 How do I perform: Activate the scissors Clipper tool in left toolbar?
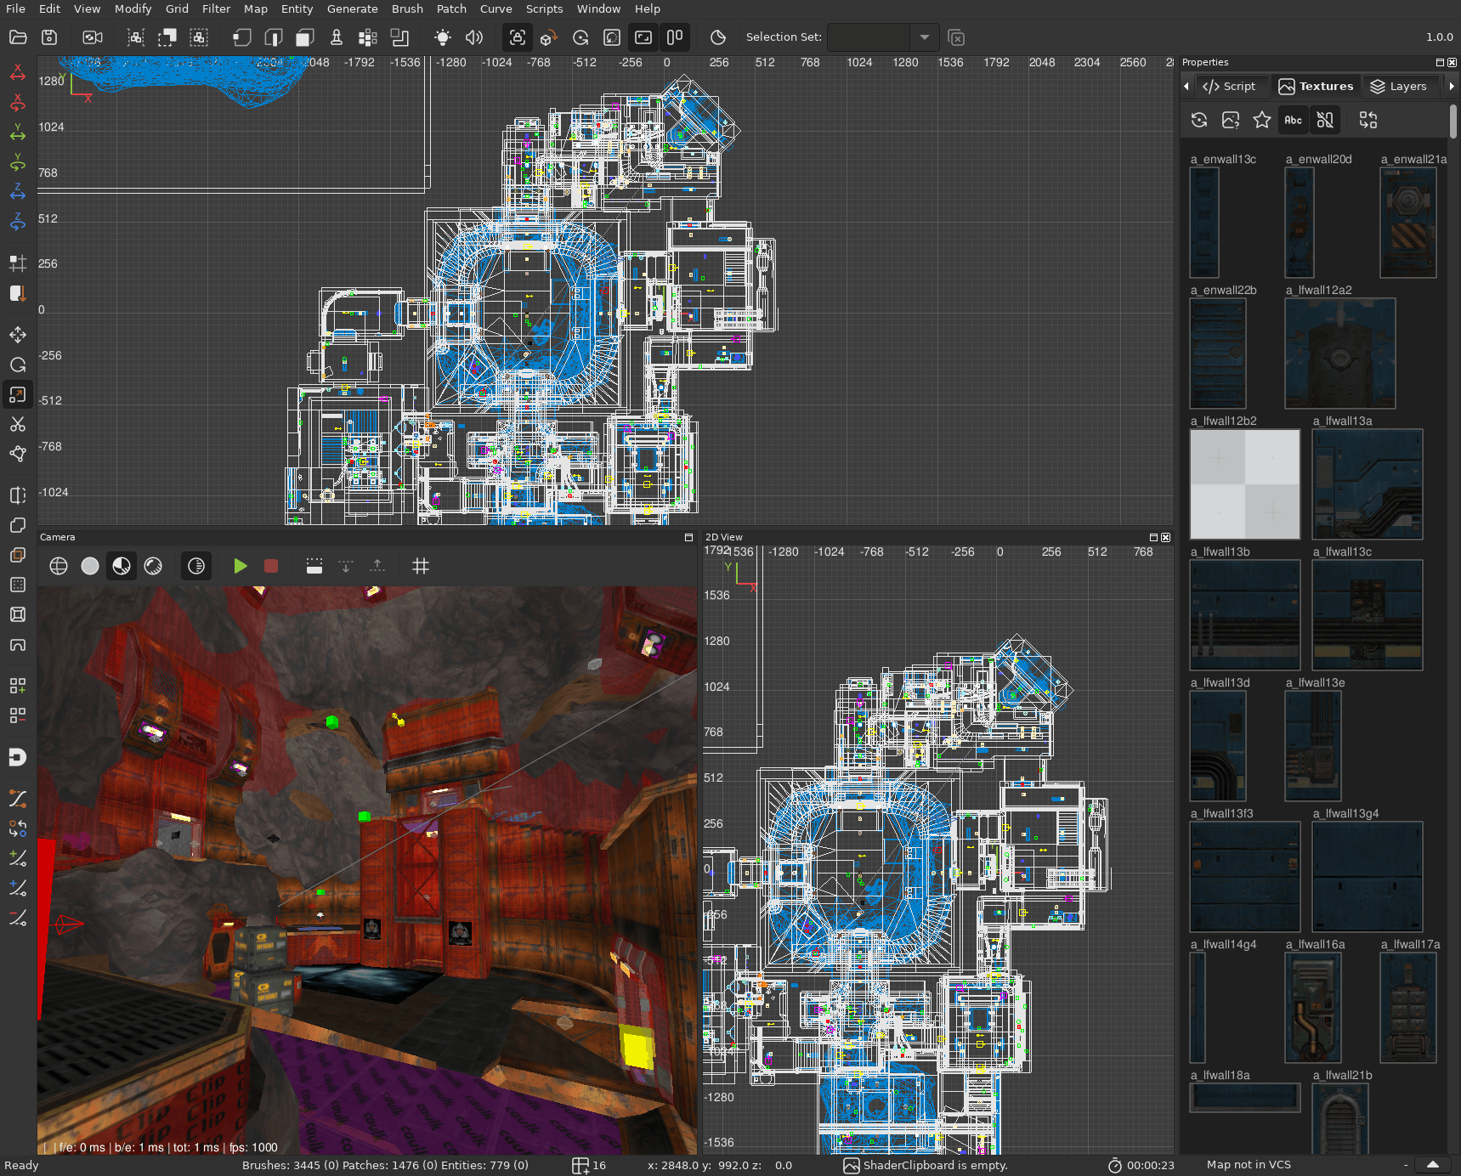pos(18,424)
